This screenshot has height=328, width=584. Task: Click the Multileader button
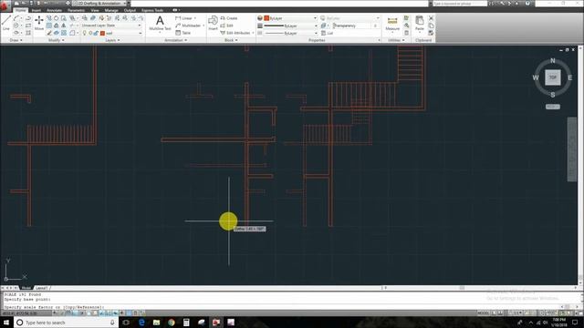pos(188,26)
